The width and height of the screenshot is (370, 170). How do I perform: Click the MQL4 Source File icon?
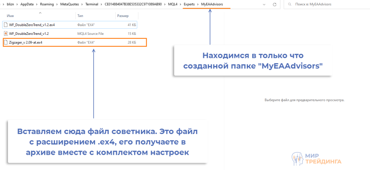(x=5, y=33)
